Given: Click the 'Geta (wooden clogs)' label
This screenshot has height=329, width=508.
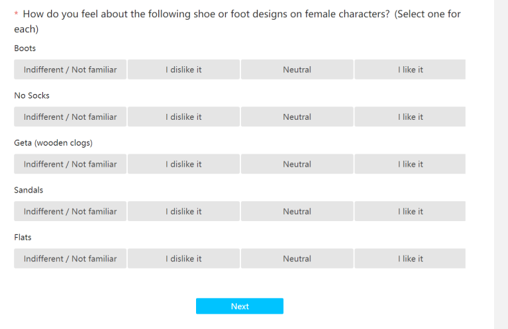Looking at the screenshot, I should pyautogui.click(x=53, y=143).
